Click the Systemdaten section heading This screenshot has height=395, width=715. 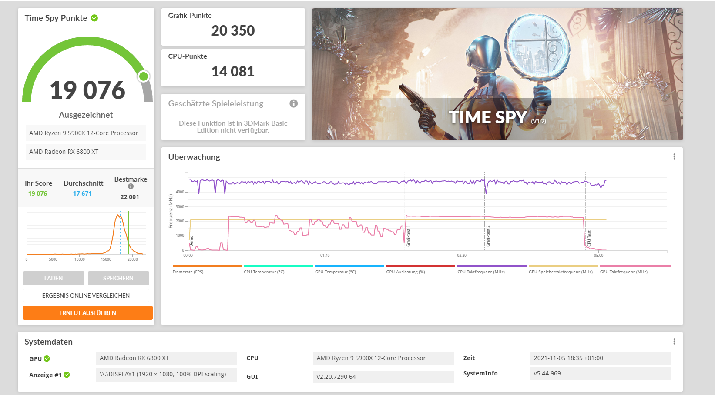[49, 342]
